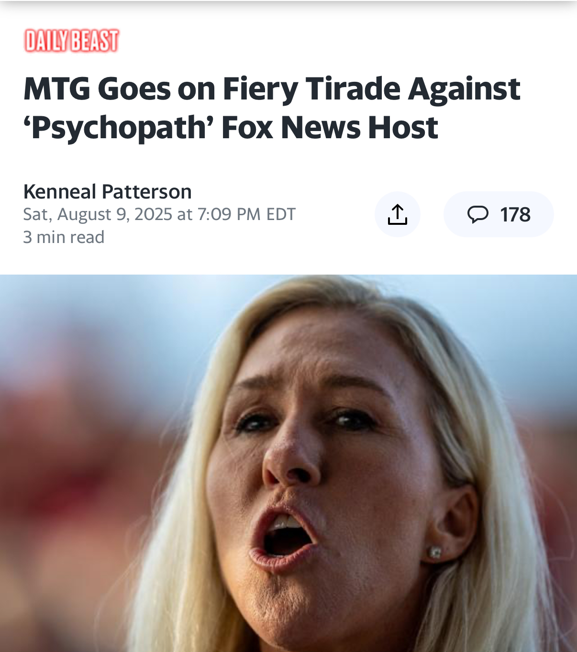Click the stud earring in the photo
Viewport: 577px width, 652px height.
click(435, 553)
